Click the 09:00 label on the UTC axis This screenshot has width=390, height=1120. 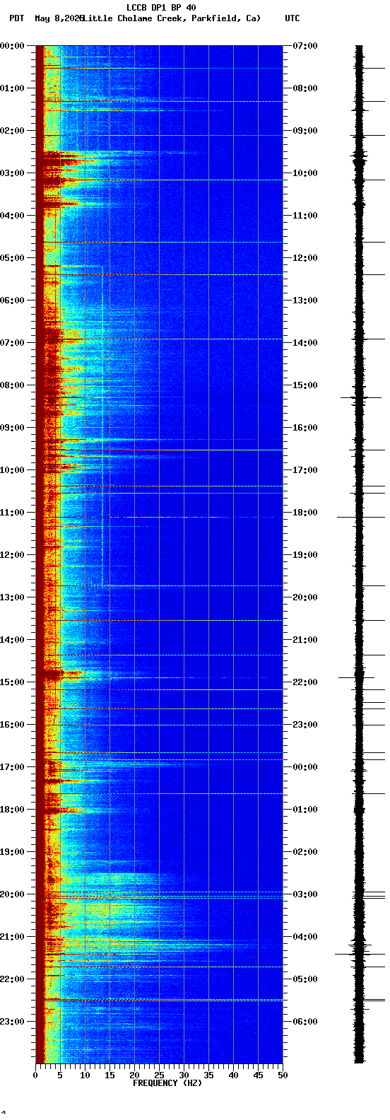[x=305, y=131]
